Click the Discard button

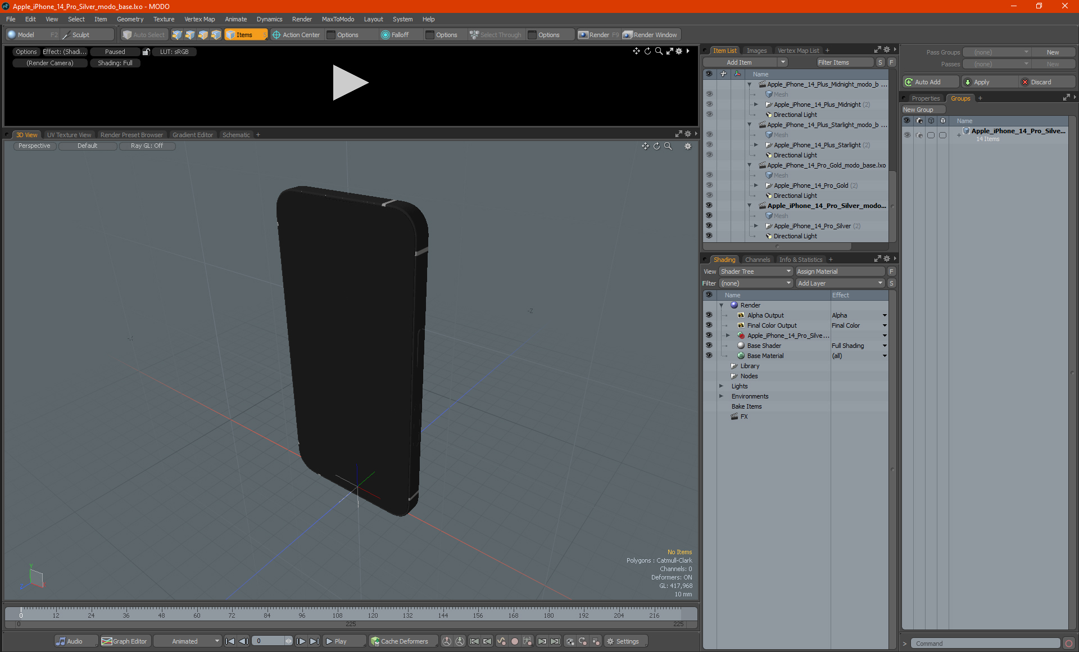click(x=1048, y=82)
